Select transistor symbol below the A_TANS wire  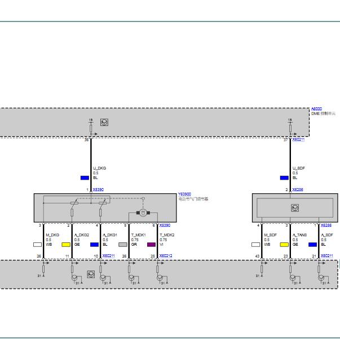(x=293, y=278)
